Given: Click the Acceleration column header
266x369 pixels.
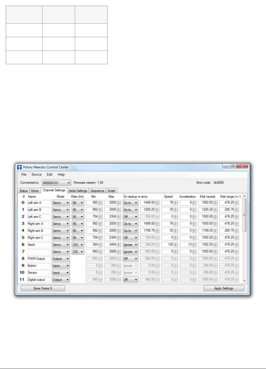Looking at the screenshot, I should coord(188,196).
